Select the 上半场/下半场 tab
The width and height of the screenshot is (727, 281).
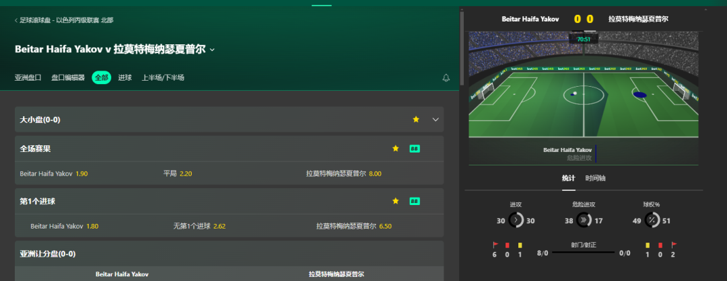coord(163,78)
